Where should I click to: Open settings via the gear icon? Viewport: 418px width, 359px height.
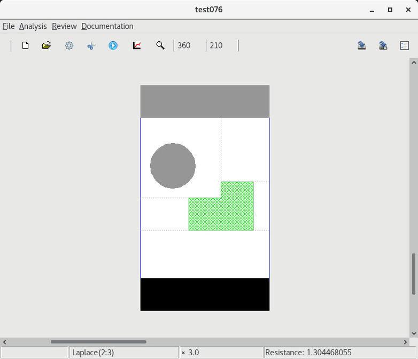[69, 45]
